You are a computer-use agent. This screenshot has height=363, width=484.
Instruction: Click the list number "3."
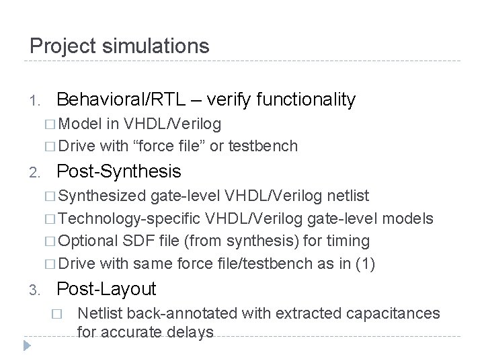point(36,290)
